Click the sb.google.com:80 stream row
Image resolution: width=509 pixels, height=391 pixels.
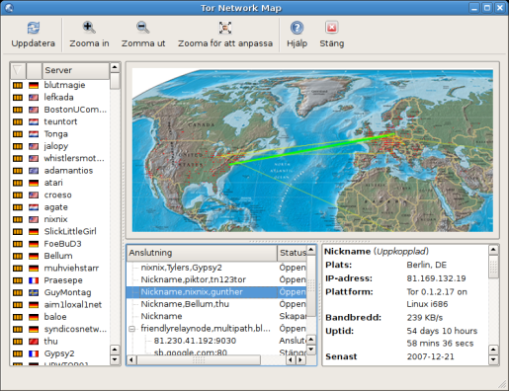pyautogui.click(x=216, y=352)
